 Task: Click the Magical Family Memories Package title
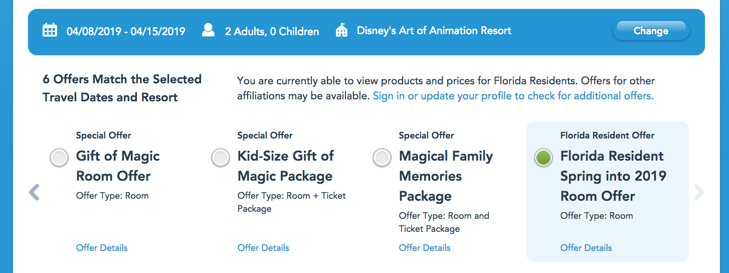pyautogui.click(x=446, y=176)
